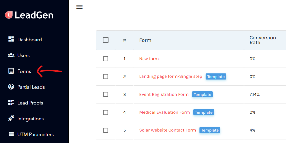This screenshot has height=143, width=286.
Task: Click the Integrations plug icon
Action: (11, 119)
